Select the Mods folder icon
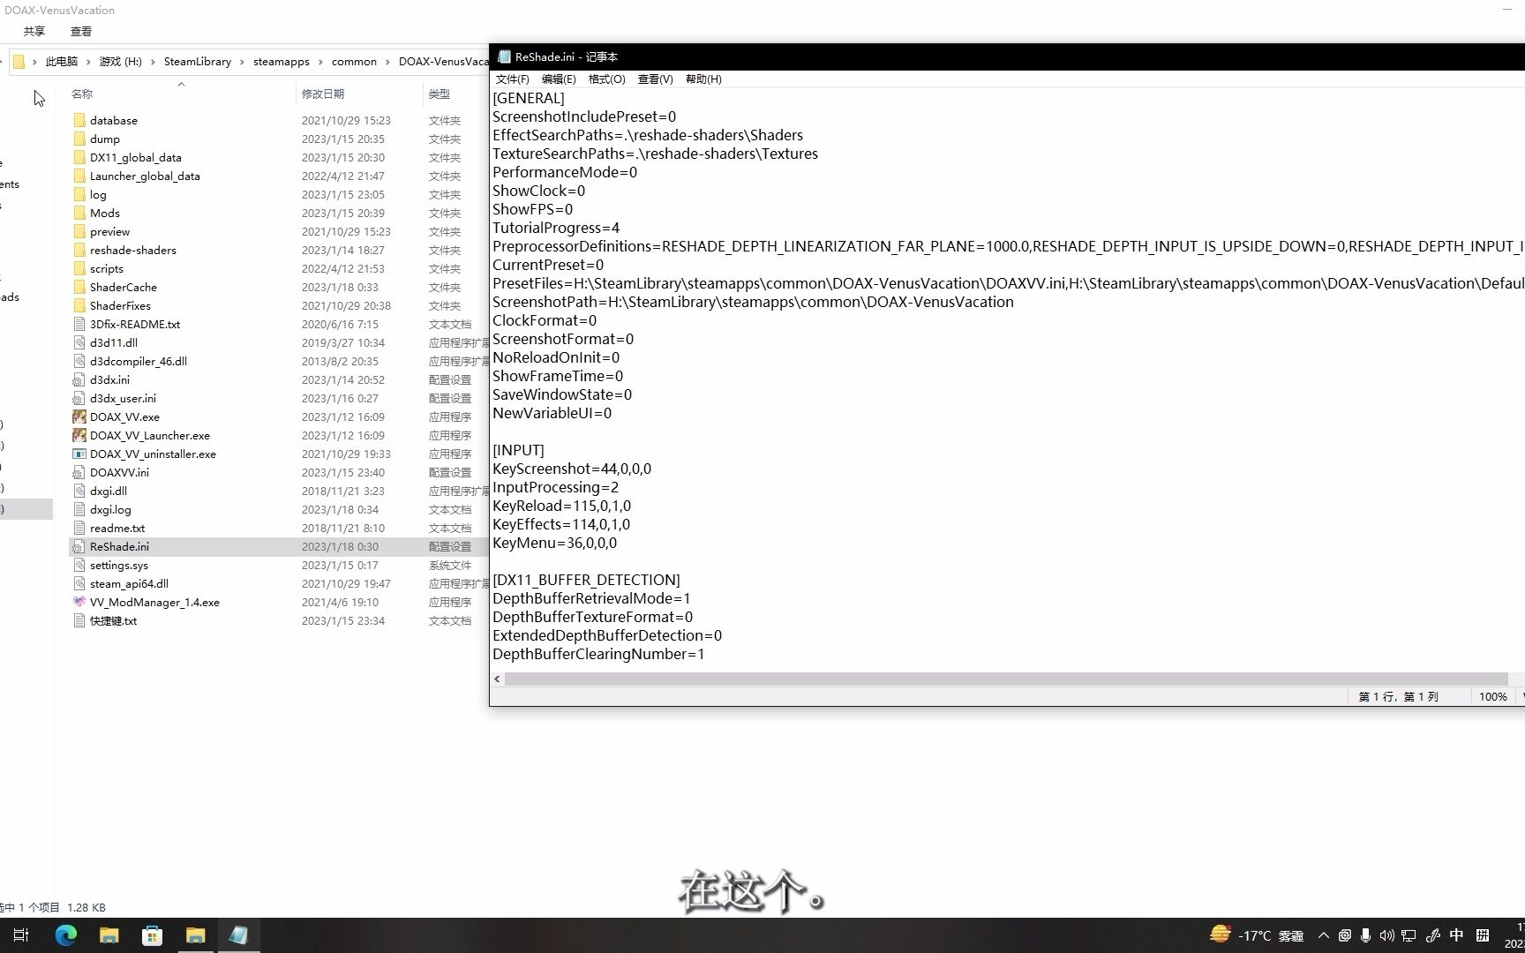The height and width of the screenshot is (953, 1525). pos(79,213)
